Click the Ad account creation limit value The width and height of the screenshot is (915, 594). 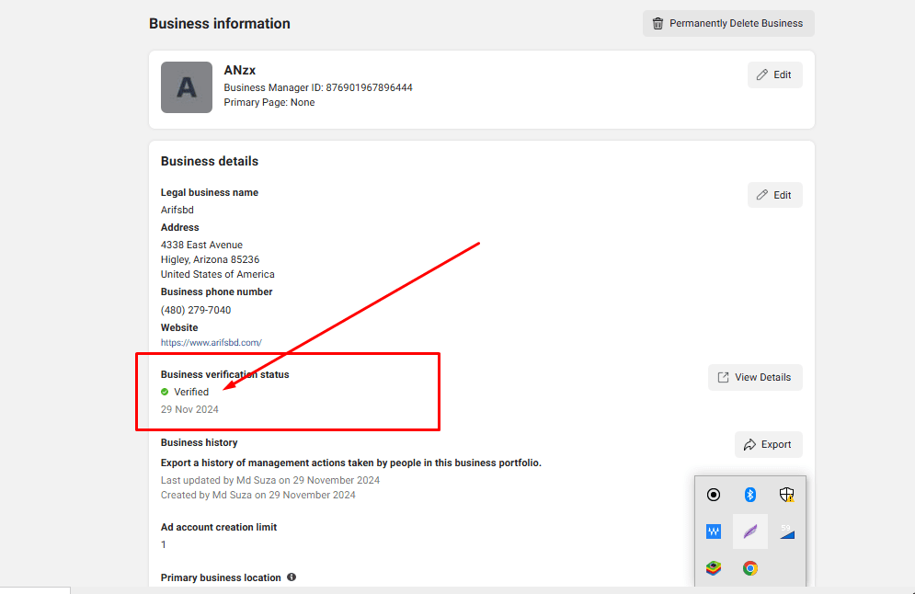[164, 544]
